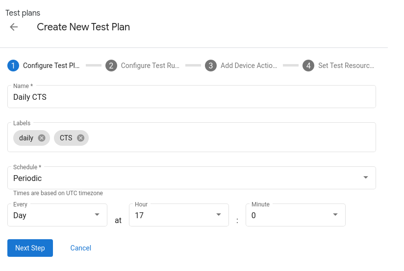Open the Schedule Periodic dropdown
The image size is (404, 271).
(x=191, y=178)
